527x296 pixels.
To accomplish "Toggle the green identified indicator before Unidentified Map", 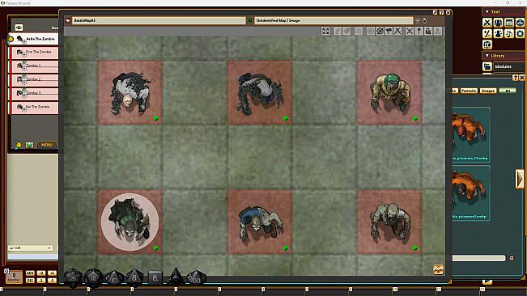I will click(250, 21).
